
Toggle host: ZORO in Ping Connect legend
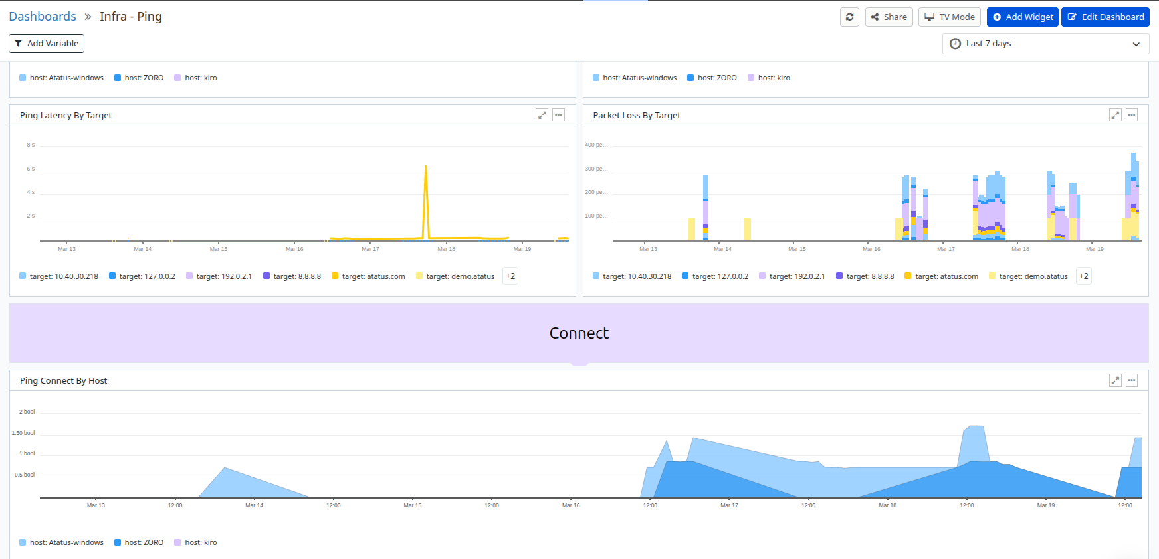pyautogui.click(x=139, y=542)
